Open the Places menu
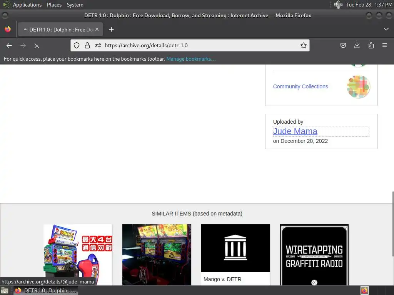The height and width of the screenshot is (295, 394). point(54,5)
